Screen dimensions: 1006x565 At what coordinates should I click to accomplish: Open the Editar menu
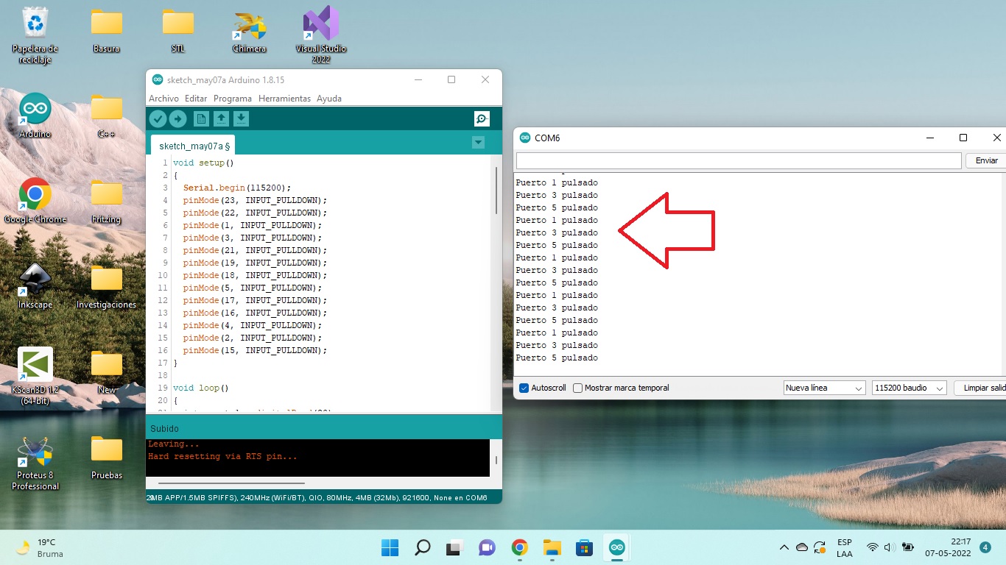196,99
